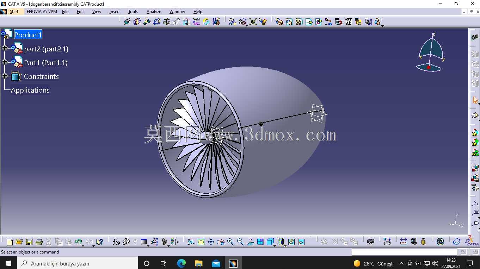The image size is (480, 269).
Task: Open the Insert menu
Action: click(115, 12)
